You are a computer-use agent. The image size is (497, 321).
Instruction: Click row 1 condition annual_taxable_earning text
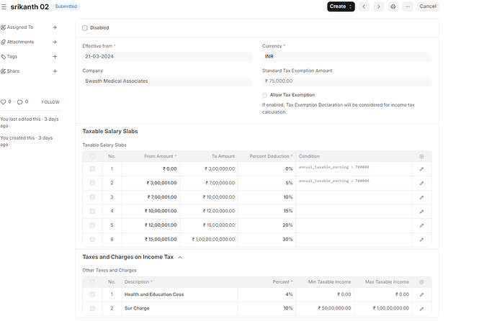click(333, 167)
